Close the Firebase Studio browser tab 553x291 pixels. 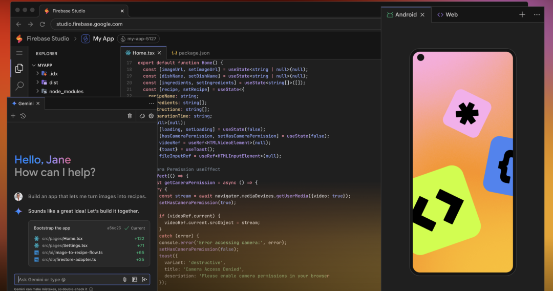122,11
